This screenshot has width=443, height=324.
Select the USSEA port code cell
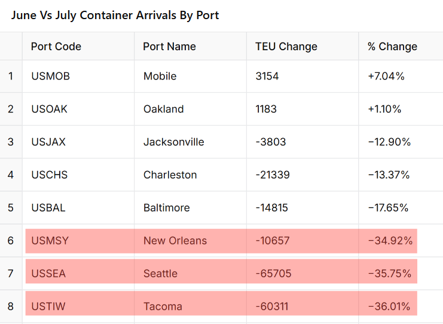point(48,274)
